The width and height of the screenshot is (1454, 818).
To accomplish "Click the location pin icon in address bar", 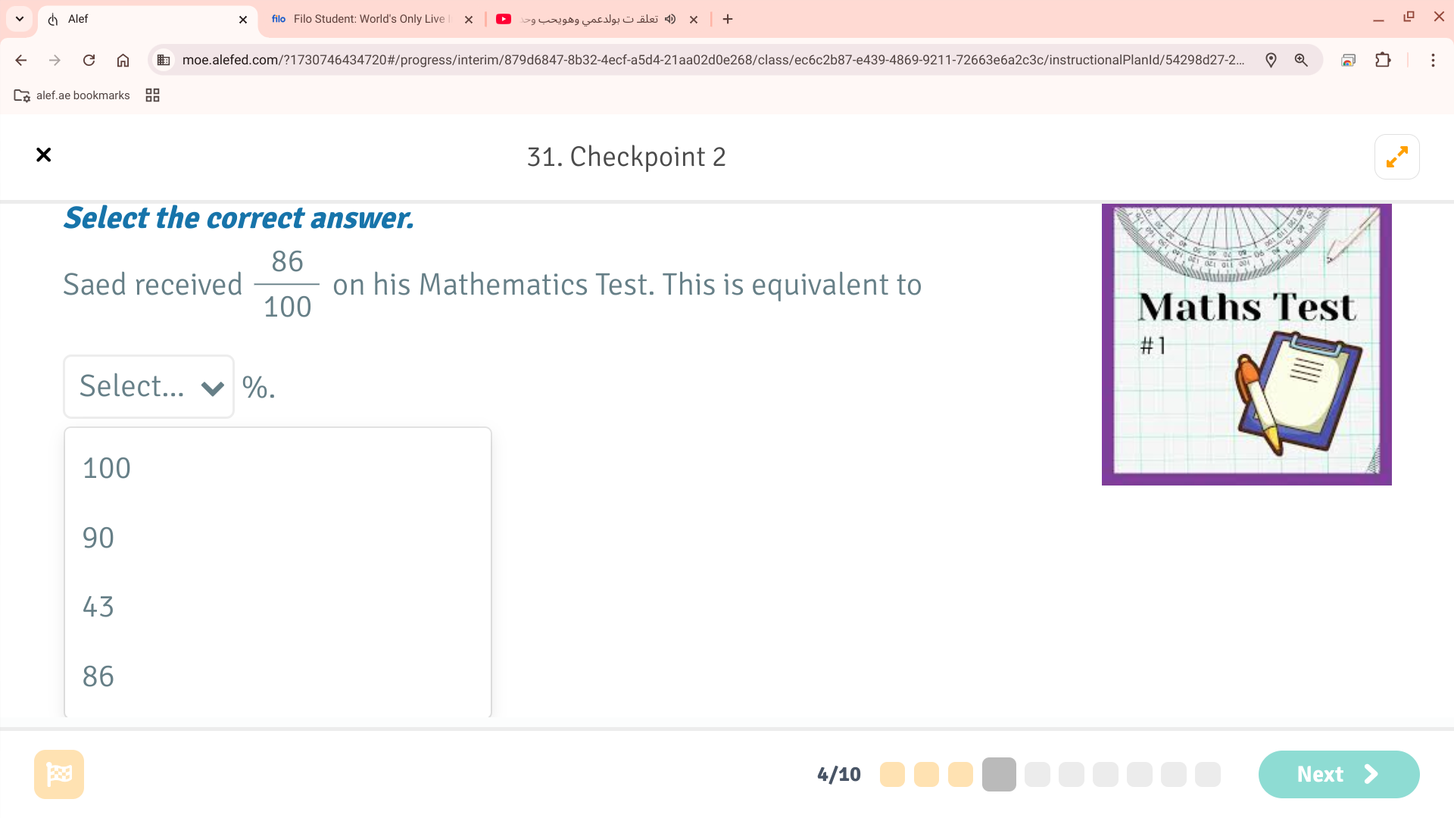I will pos(1271,60).
